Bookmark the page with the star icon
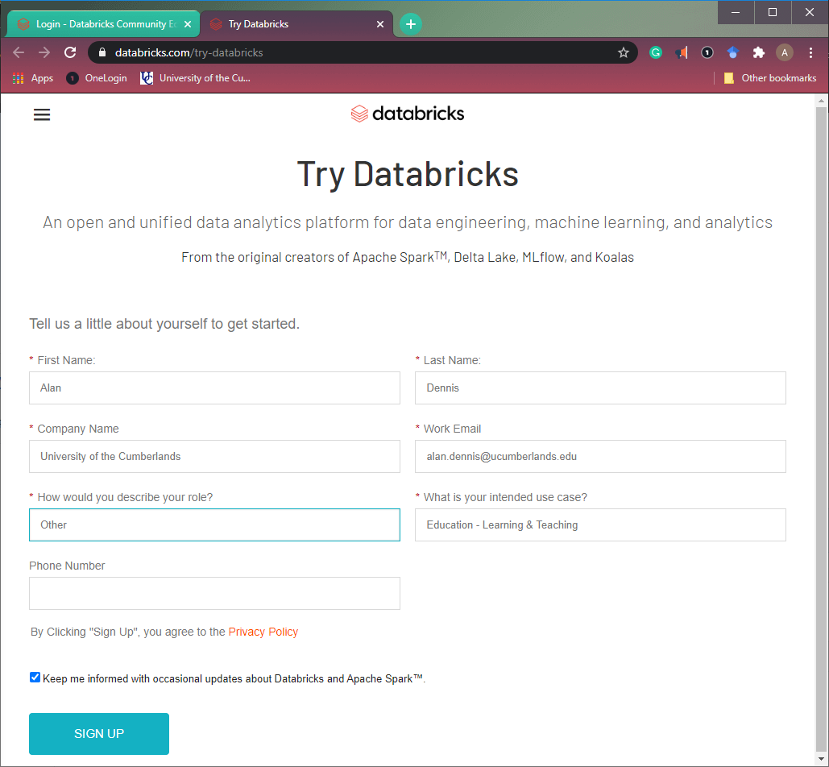The height and width of the screenshot is (767, 829). (623, 52)
